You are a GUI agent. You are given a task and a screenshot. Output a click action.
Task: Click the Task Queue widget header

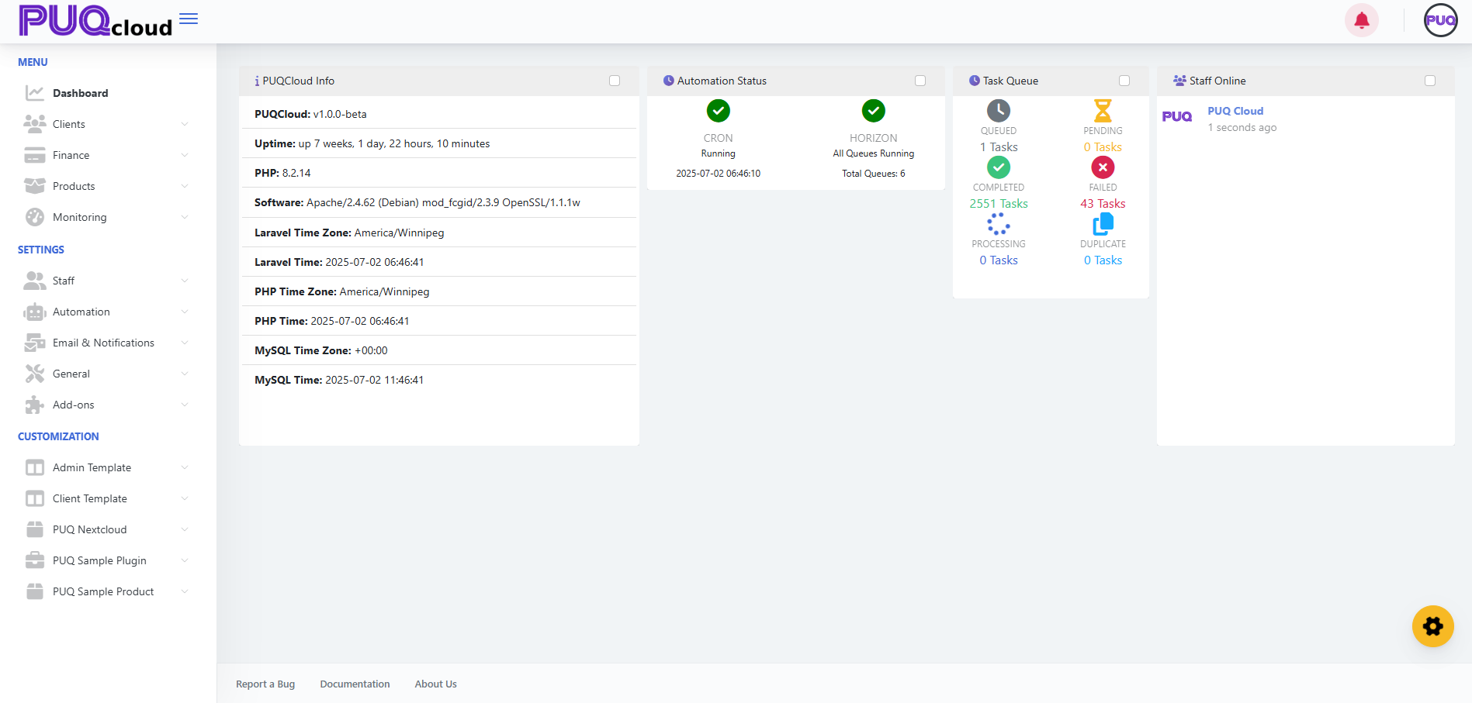1051,81
